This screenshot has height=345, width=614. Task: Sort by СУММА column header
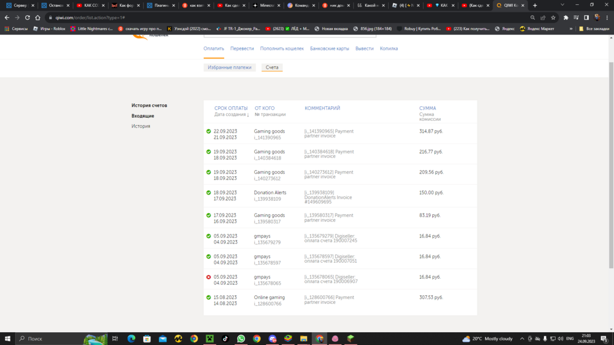[x=427, y=108]
